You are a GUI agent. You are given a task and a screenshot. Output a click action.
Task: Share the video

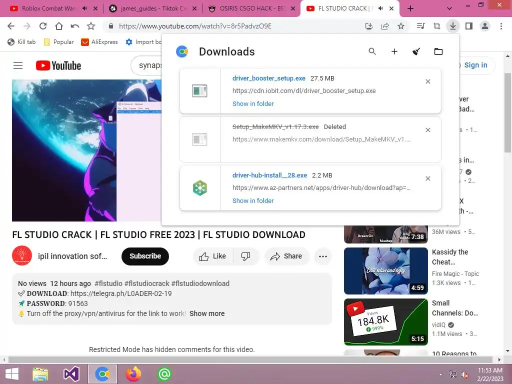tap(286, 256)
